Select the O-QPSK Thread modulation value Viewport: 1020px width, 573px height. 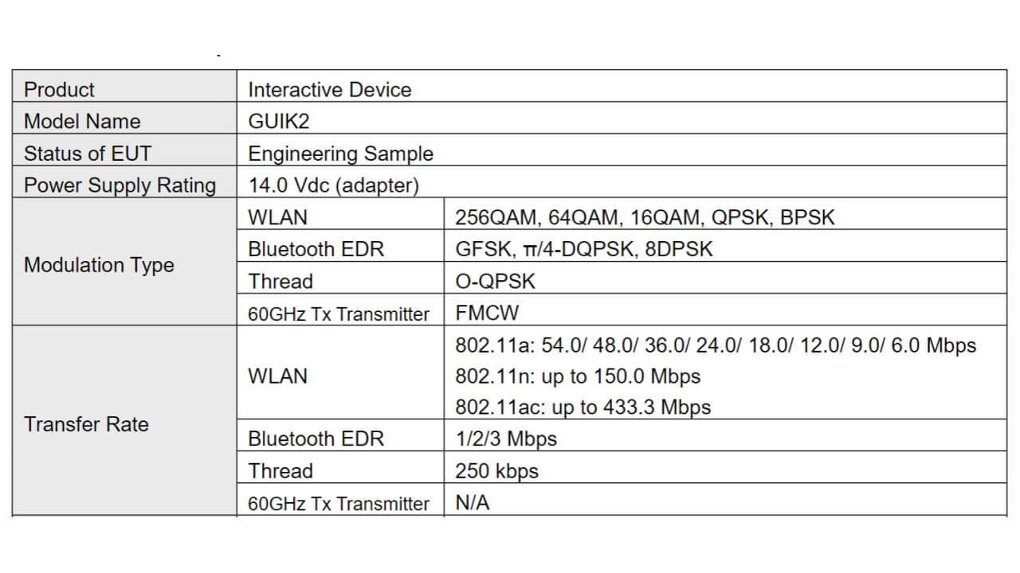pyautogui.click(x=495, y=281)
